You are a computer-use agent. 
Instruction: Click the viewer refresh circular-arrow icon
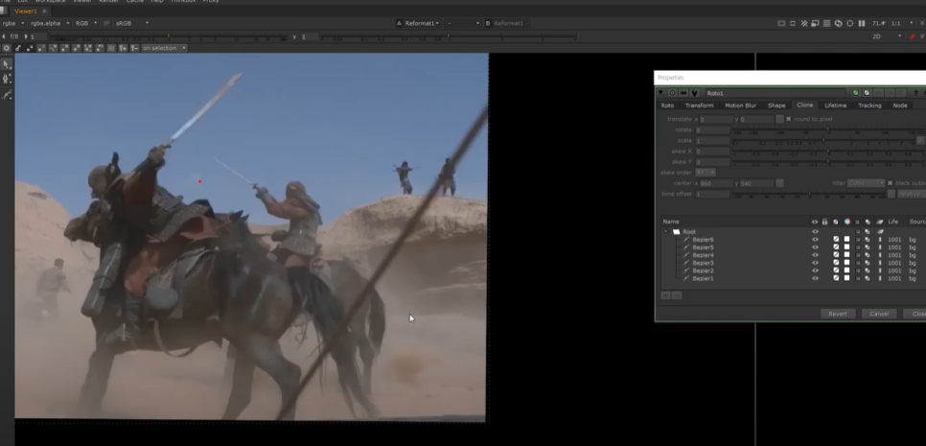pyautogui.click(x=838, y=23)
